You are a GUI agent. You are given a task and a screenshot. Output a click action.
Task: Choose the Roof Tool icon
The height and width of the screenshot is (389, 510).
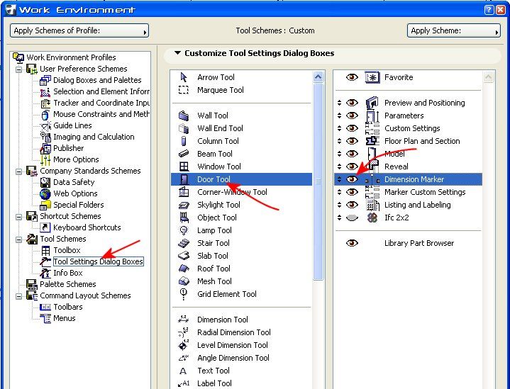[184, 269]
